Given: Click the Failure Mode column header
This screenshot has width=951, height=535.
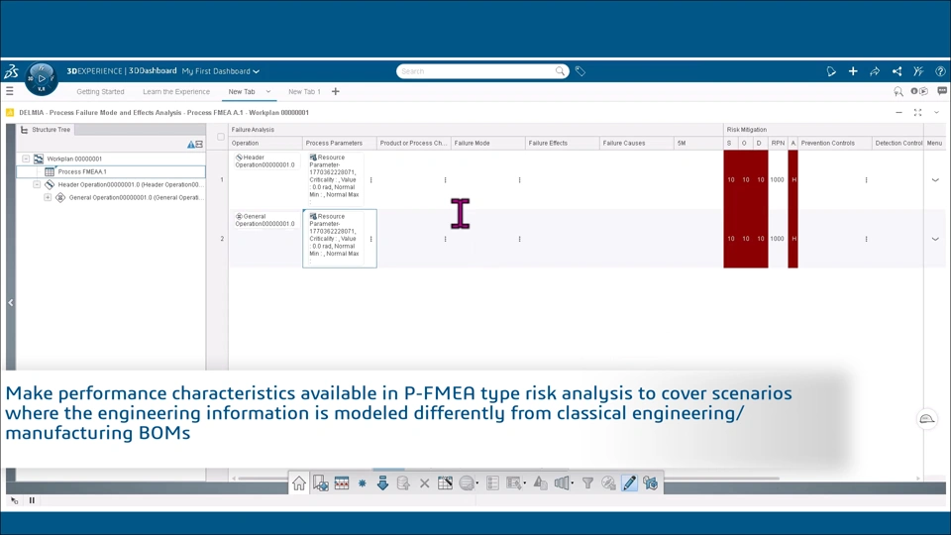Looking at the screenshot, I should click(487, 143).
